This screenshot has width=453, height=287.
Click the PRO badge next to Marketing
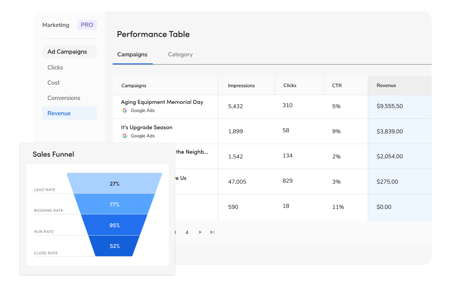coord(87,25)
